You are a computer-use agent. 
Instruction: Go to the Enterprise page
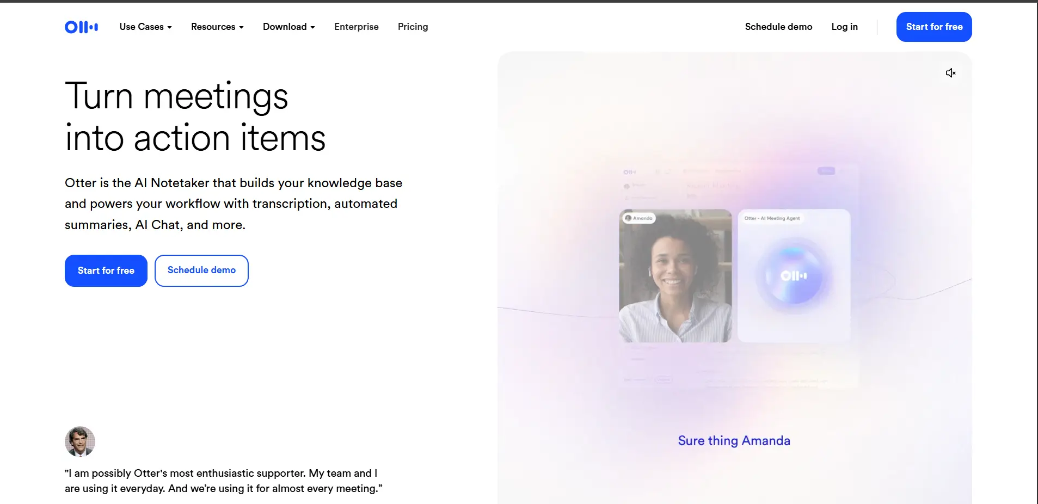coord(356,27)
